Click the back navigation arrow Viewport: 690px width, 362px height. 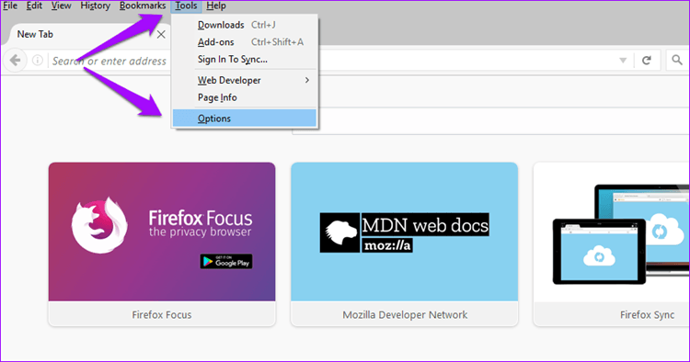tap(15, 61)
